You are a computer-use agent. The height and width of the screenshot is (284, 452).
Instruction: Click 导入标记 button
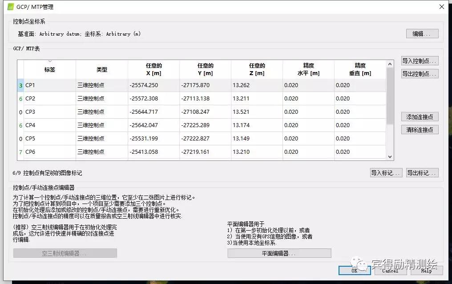pos(386,173)
